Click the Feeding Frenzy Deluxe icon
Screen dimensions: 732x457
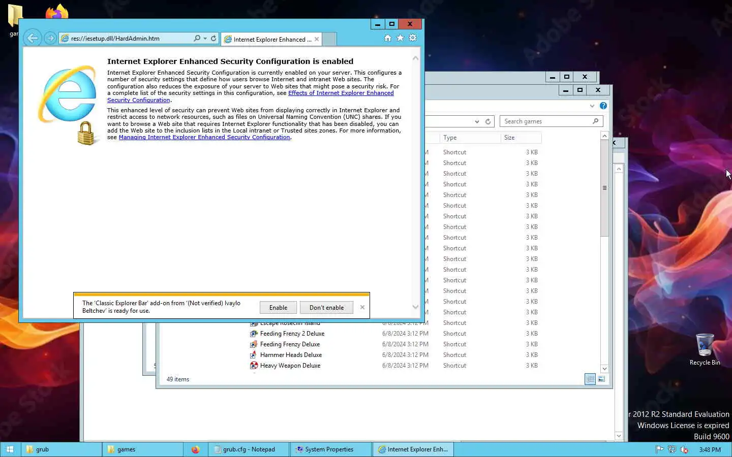[254, 344]
